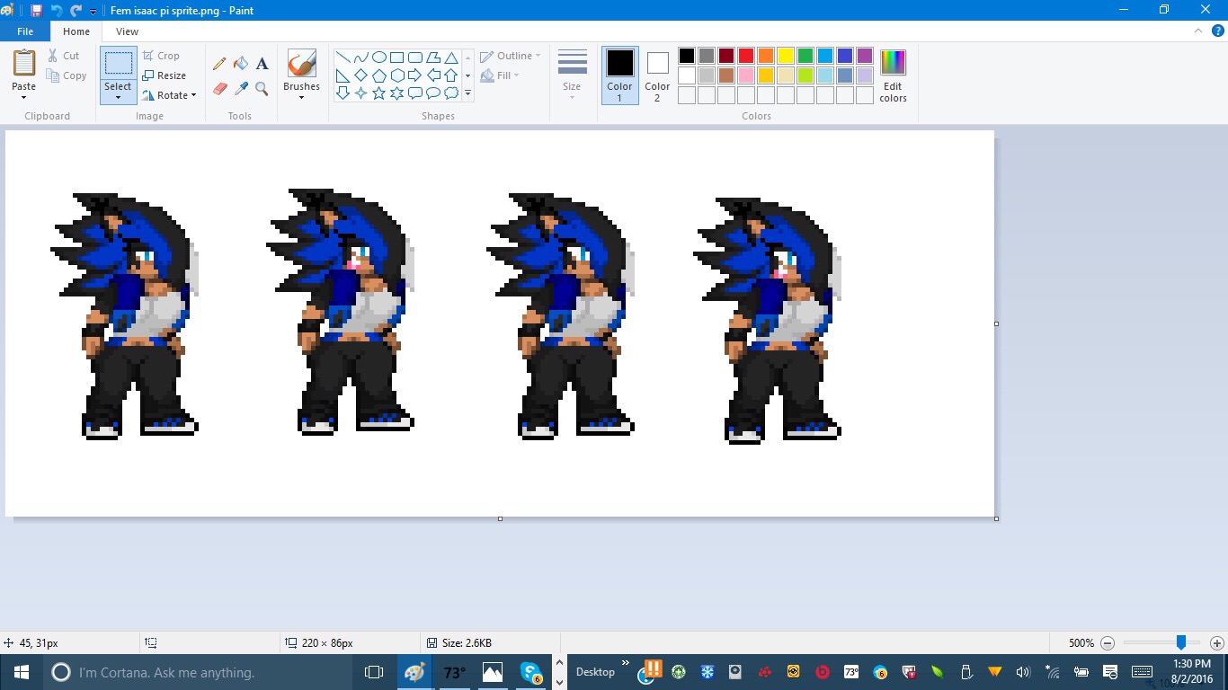This screenshot has width=1228, height=690.
Task: Open the Brushes dropdown arrow
Action: pos(301,97)
